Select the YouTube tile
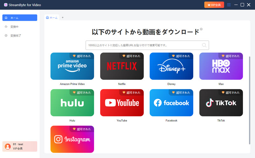The image size is (255, 158). click(122, 102)
